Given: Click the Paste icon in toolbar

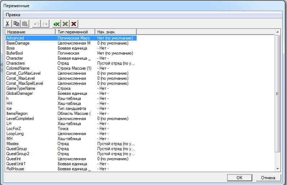Looking at the screenshot, I should pyautogui.click(x=25, y=24).
